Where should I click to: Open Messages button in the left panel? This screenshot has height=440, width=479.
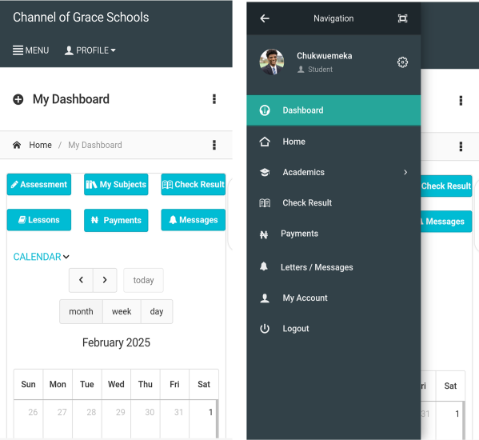point(194,220)
